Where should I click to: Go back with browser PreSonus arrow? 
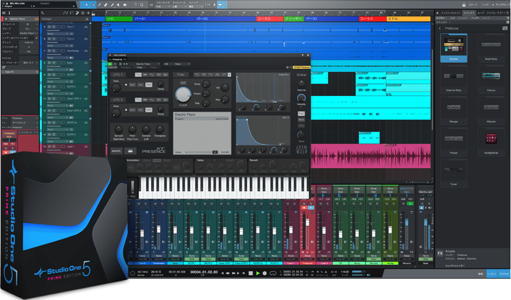[x=440, y=28]
